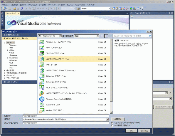Viewport: 175px width, 136px height.
Task: Click the Open File folder toolbar icon
Action: [15, 9]
